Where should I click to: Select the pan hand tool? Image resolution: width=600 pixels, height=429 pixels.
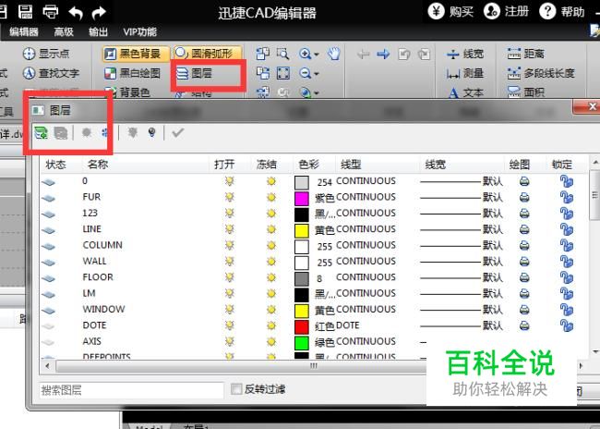[x=334, y=54]
